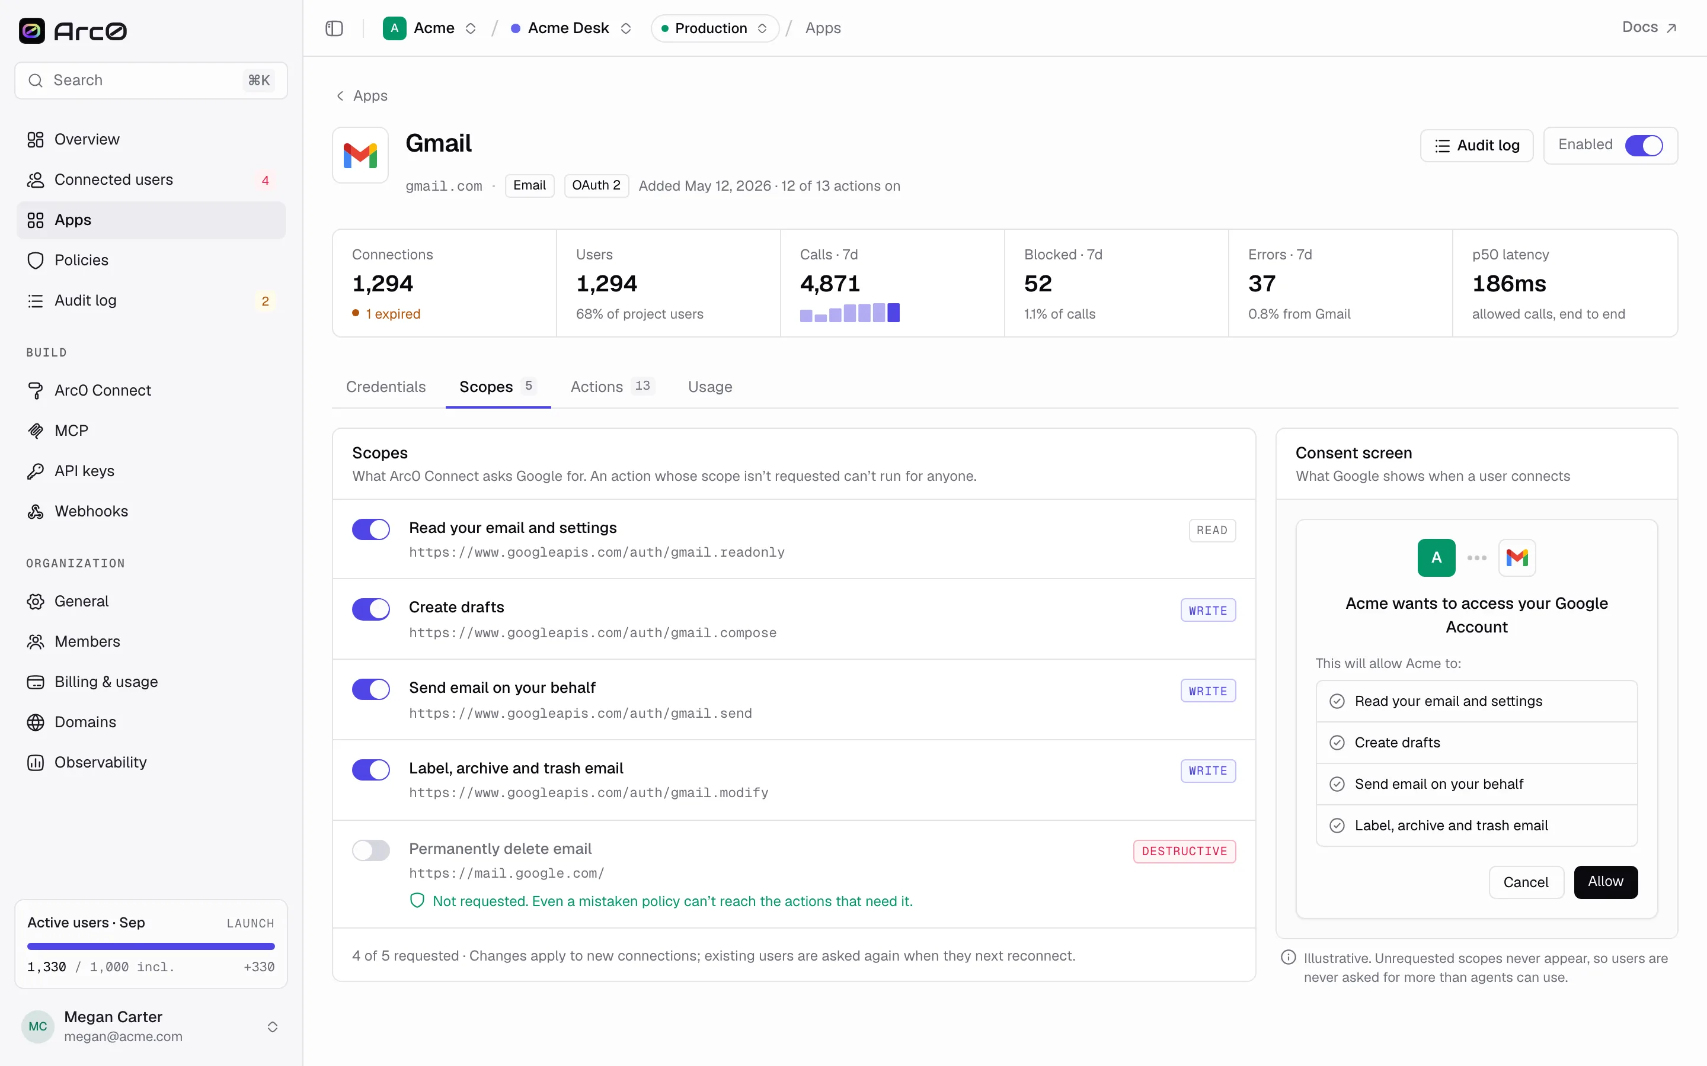Click the info icon beside Illustrative note
This screenshot has height=1066, width=1707.
1289,958
